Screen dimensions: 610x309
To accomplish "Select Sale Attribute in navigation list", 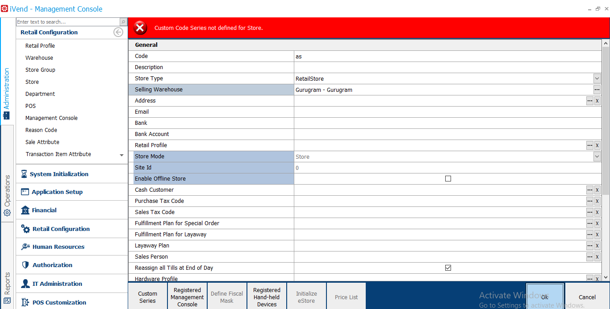I will coord(42,142).
